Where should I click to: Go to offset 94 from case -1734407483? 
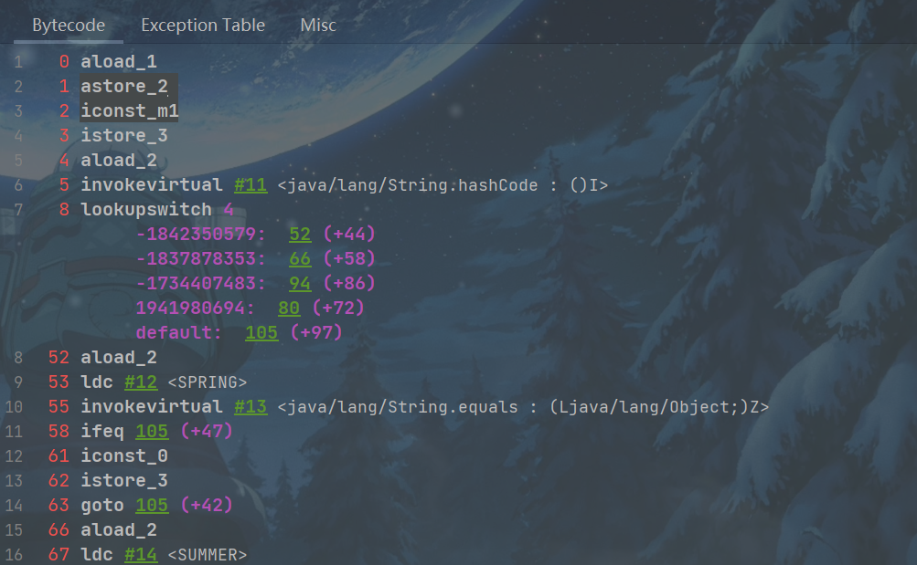click(x=300, y=284)
